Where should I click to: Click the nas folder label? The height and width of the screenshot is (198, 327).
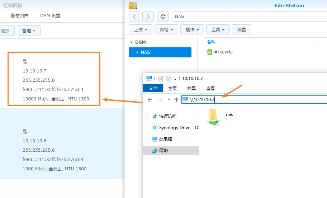tap(229, 114)
